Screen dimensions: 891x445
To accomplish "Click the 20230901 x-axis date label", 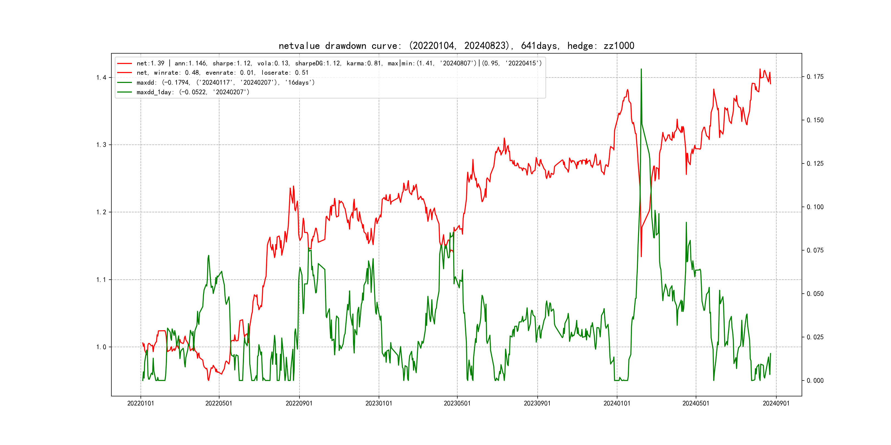I will click(x=537, y=403).
